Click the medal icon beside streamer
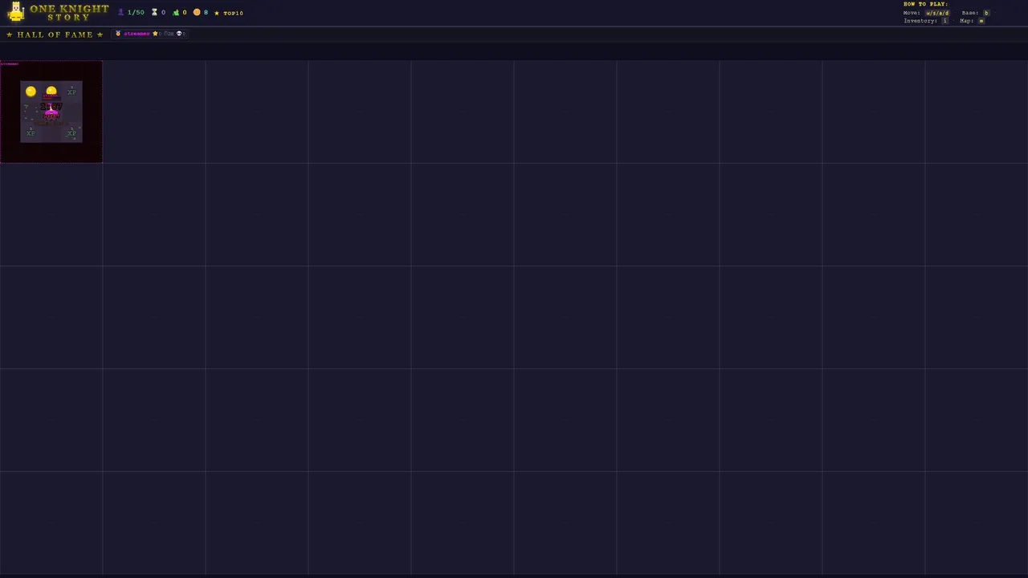1028x578 pixels. coord(118,34)
